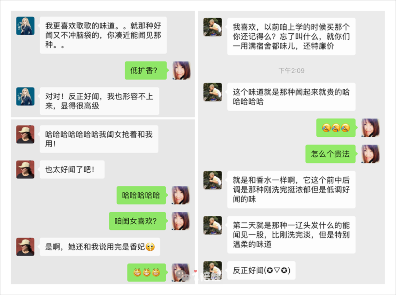
Task: Select the green bubble 怎么个贵法
Action: point(331,154)
